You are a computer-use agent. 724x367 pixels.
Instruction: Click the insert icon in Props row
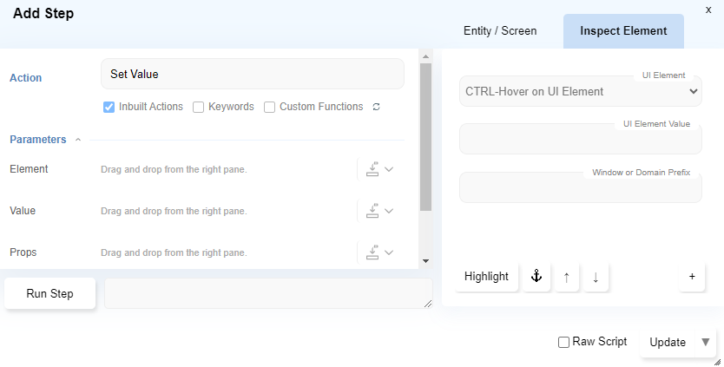point(372,252)
